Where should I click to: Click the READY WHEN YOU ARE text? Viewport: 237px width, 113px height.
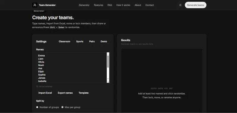point(162,89)
